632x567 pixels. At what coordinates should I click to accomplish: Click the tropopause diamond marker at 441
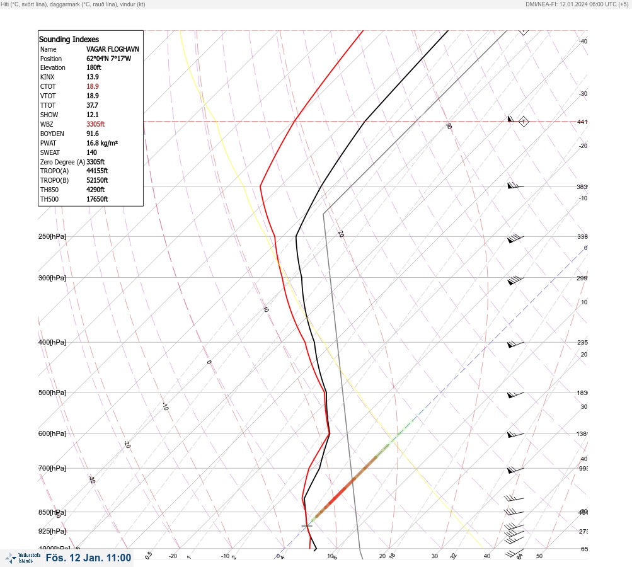523,122
